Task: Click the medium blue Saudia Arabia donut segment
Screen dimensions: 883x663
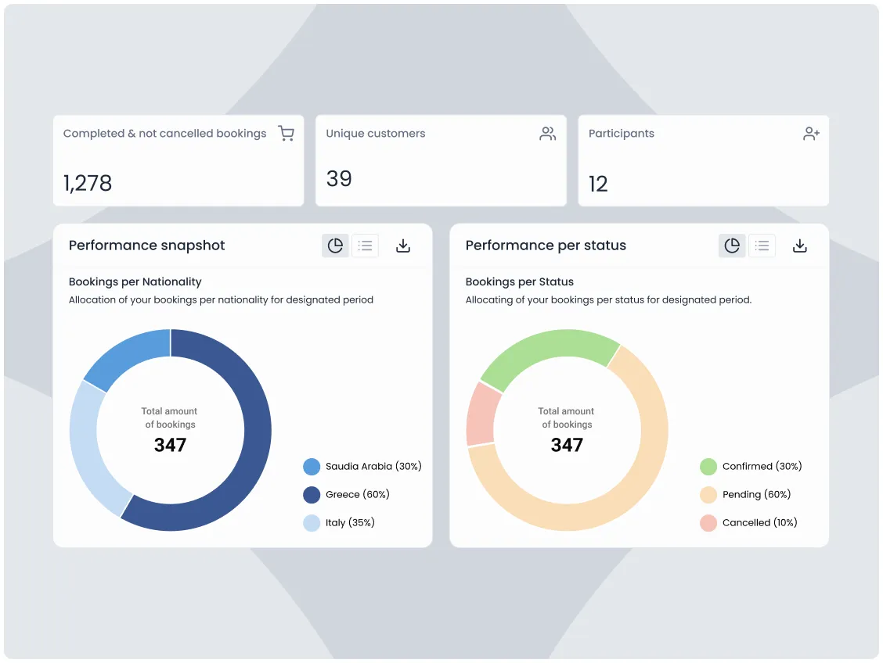Action: pos(133,353)
